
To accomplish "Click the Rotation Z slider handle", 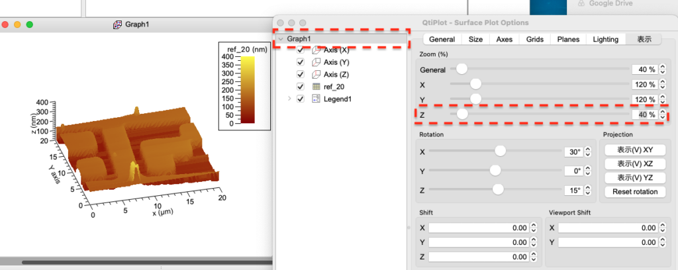I will (498, 189).
